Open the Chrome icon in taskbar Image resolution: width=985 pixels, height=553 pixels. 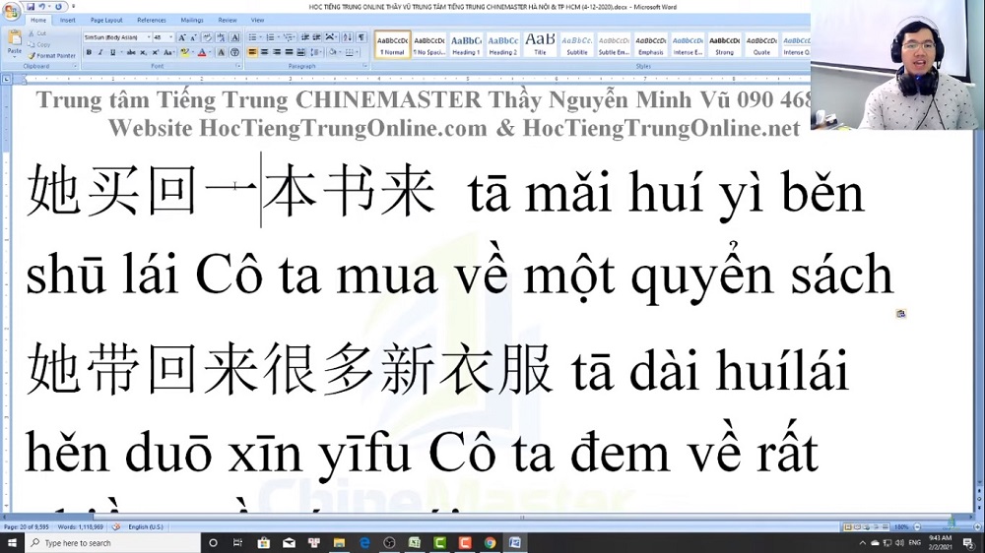coord(490,542)
